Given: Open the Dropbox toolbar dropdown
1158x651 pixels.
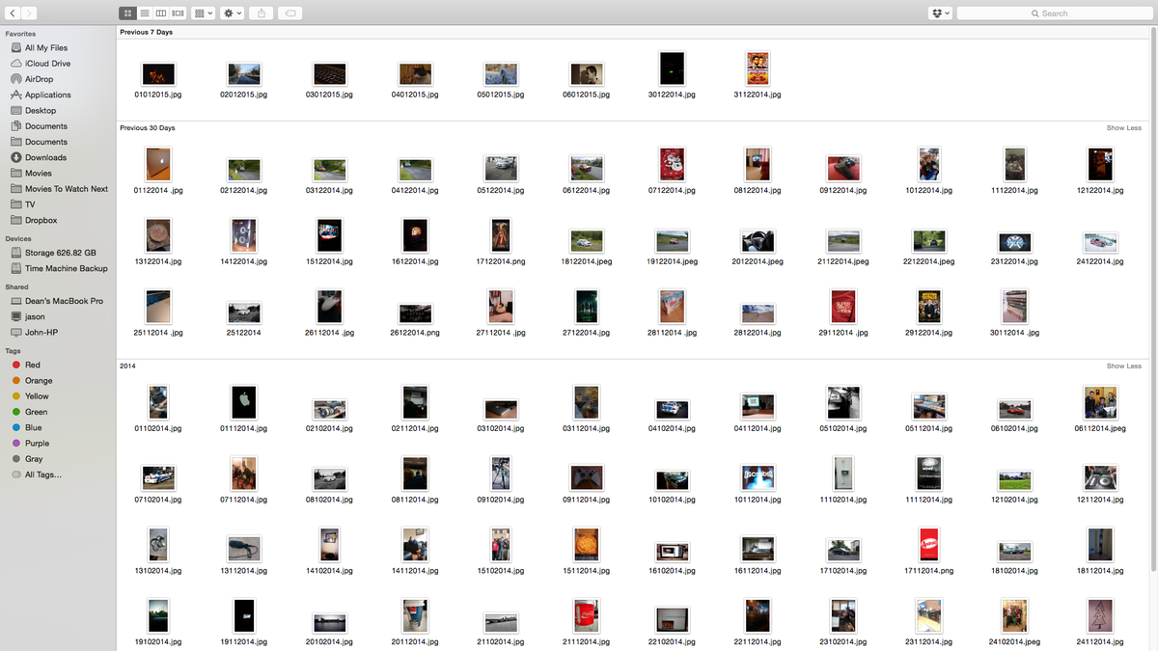Looking at the screenshot, I should pos(941,14).
